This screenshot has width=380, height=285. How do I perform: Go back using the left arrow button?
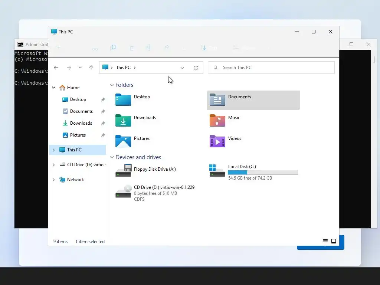pos(56,68)
